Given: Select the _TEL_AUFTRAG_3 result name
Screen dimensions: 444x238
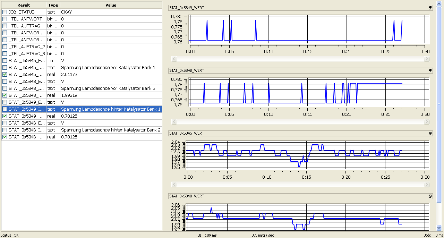Looking at the screenshot, I should [27, 53].
